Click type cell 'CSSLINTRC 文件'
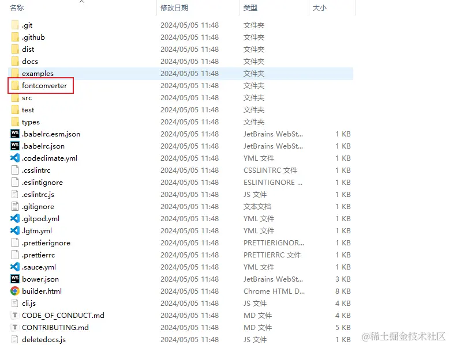Image resolution: width=449 pixels, height=345 pixels. point(270,170)
